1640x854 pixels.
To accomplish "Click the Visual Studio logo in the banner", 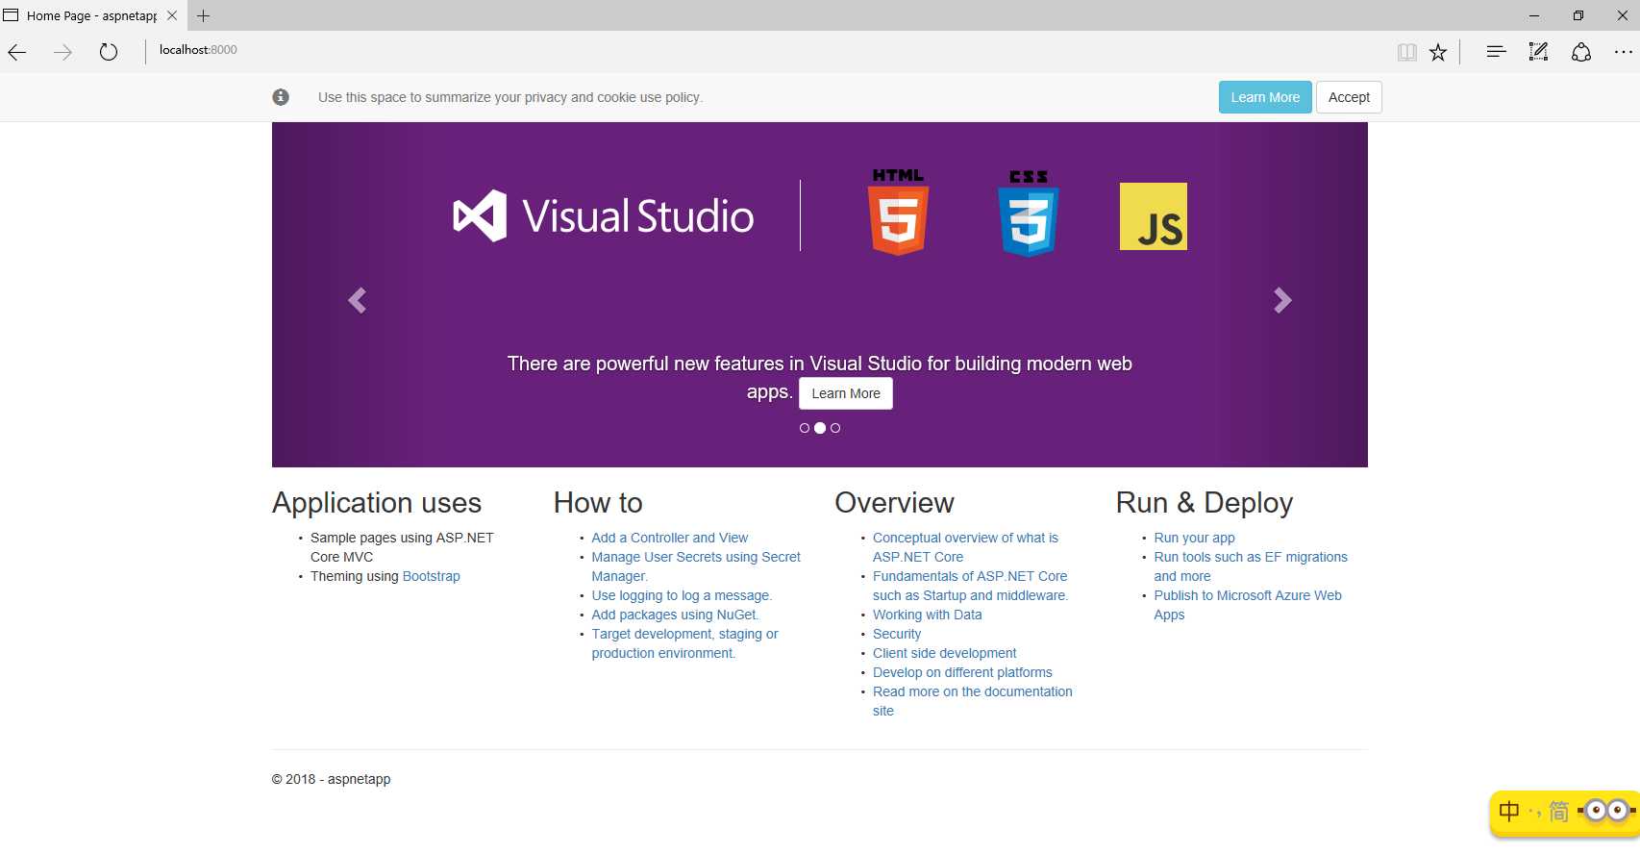I will pyautogui.click(x=604, y=215).
